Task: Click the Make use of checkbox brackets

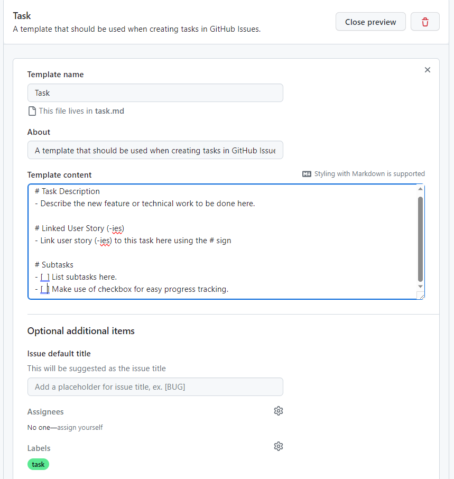Action: click(45, 289)
